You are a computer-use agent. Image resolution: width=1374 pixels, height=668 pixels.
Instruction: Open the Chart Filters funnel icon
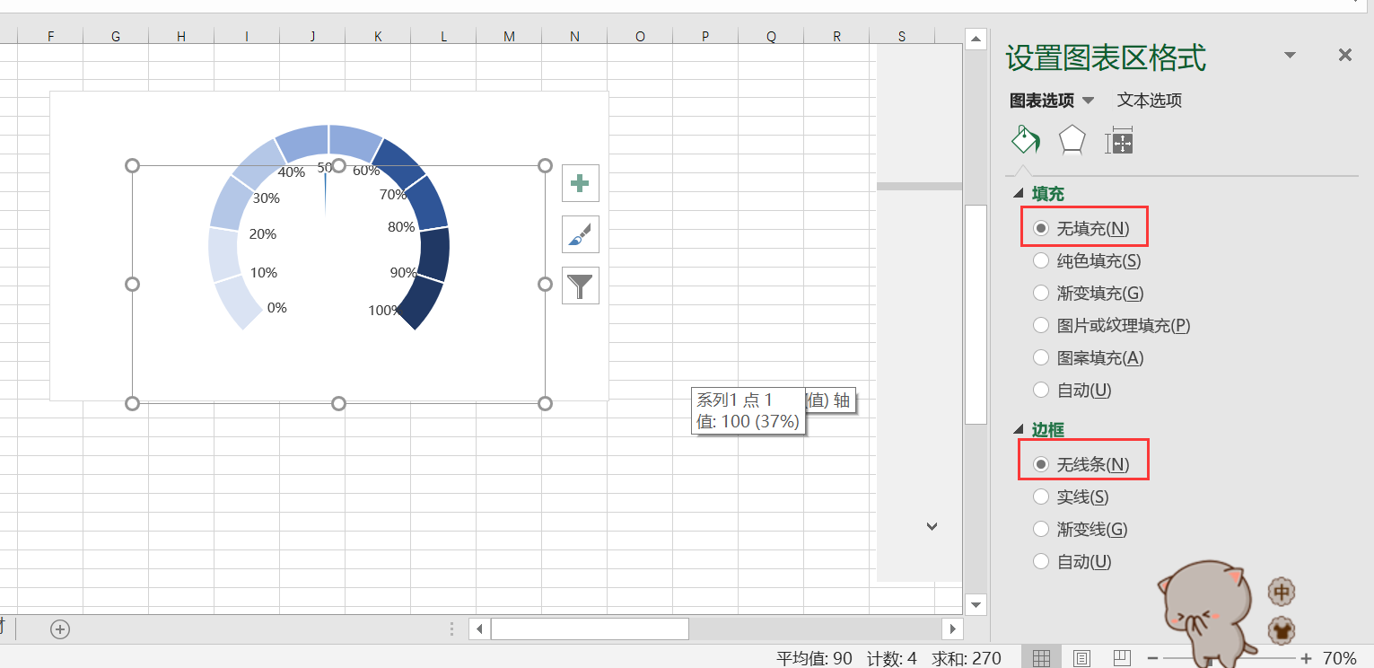pos(580,286)
